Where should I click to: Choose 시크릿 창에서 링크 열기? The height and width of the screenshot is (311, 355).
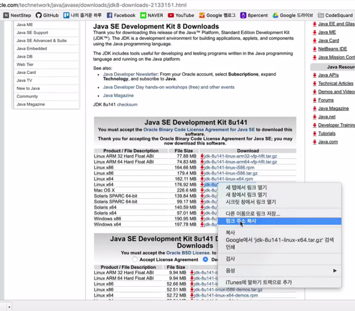coord(280,202)
